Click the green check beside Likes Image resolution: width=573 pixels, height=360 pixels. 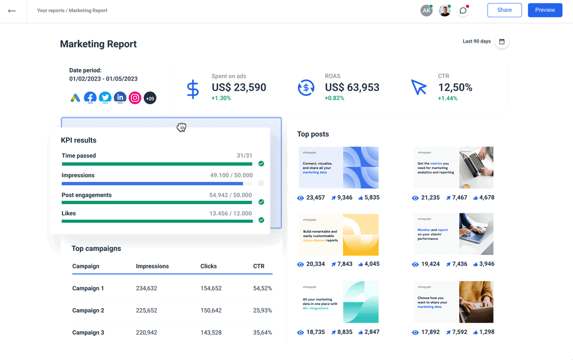point(261,220)
